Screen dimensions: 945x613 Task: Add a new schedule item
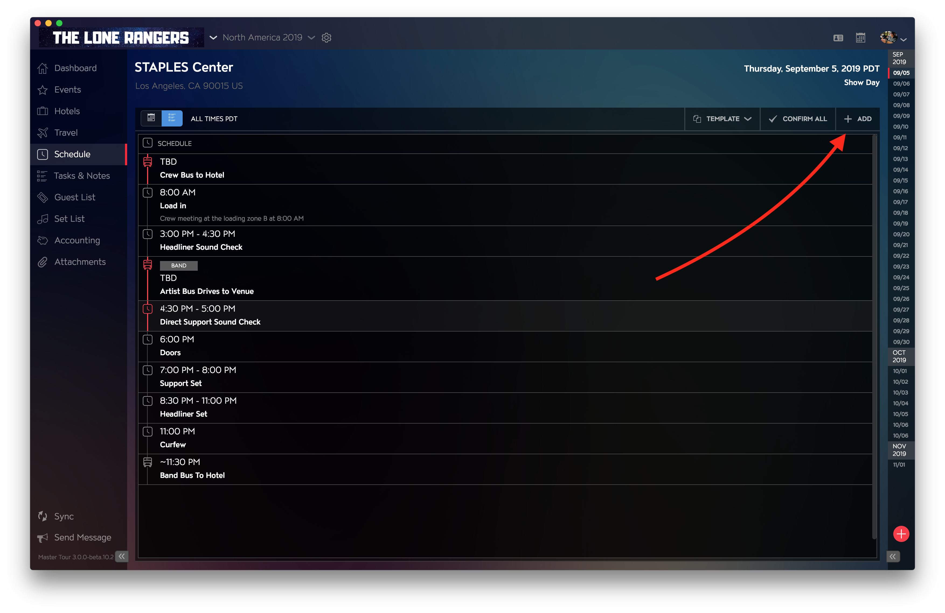[858, 119]
